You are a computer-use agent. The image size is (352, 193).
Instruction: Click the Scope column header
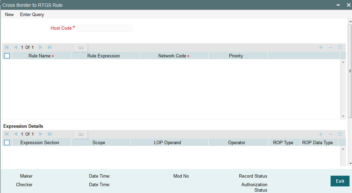point(101,142)
